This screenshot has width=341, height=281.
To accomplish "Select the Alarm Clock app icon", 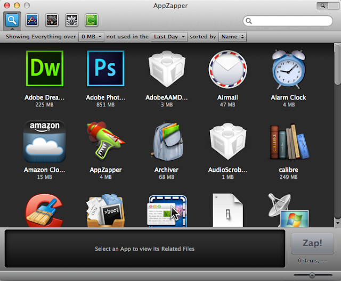I will [289, 69].
